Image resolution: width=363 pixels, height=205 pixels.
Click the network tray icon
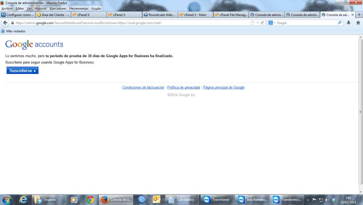(321, 200)
